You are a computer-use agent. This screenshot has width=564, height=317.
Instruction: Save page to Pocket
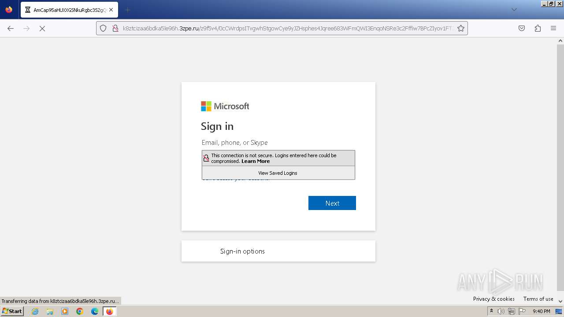pos(522,28)
